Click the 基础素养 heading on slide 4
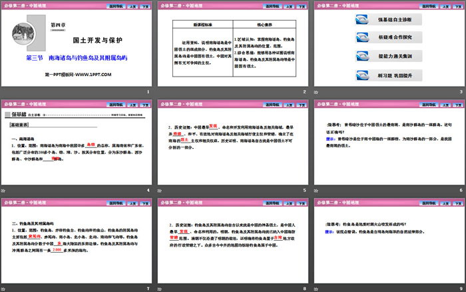The image size is (466, 292). click(19, 125)
